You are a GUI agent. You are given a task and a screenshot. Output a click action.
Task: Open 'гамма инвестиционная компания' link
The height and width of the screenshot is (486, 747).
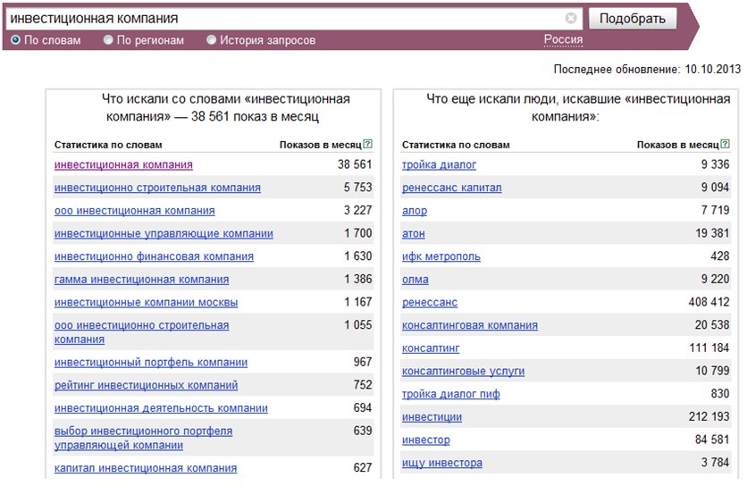141,280
